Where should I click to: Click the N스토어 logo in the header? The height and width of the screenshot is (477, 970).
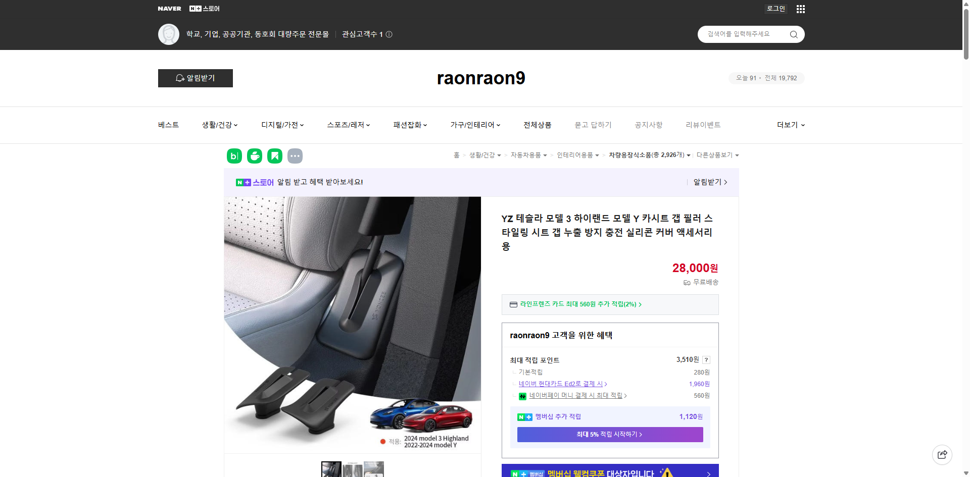pyautogui.click(x=204, y=8)
